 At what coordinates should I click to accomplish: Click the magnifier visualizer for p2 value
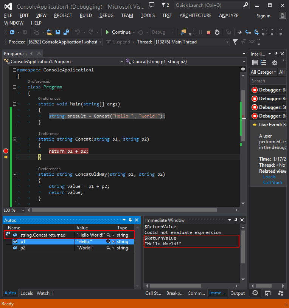click(108, 248)
